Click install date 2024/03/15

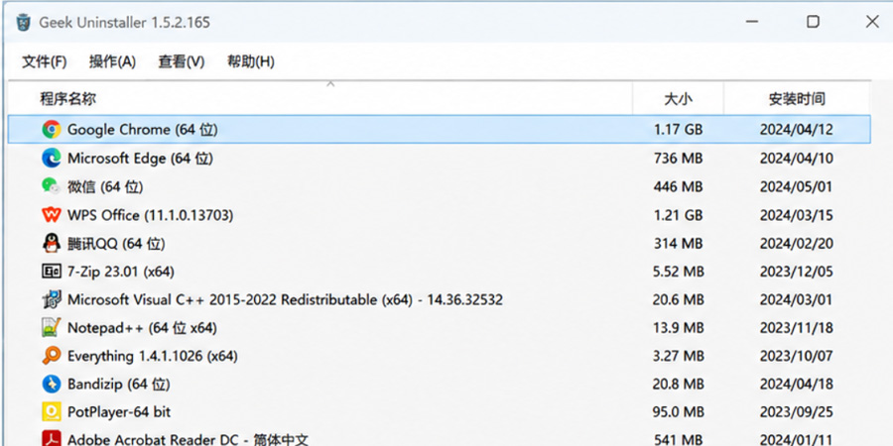coord(796,215)
